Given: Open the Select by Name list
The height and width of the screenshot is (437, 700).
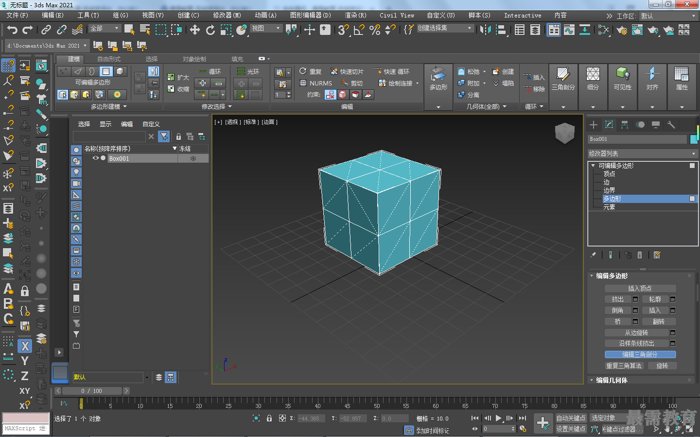Looking at the screenshot, I should pyautogui.click(x=145, y=30).
